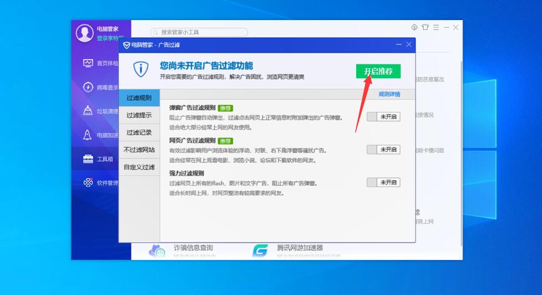Click the info shield icon in ad filter header
The height and width of the screenshot is (295, 542).
[x=141, y=69]
